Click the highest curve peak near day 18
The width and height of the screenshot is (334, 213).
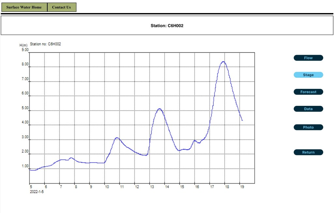tap(223, 62)
